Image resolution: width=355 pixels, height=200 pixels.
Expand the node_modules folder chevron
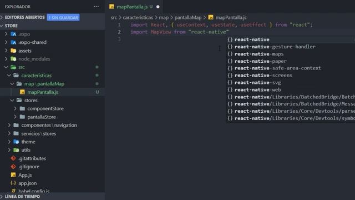pos(6,59)
